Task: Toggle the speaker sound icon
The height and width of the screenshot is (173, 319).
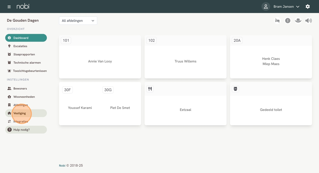Action: coord(308,20)
